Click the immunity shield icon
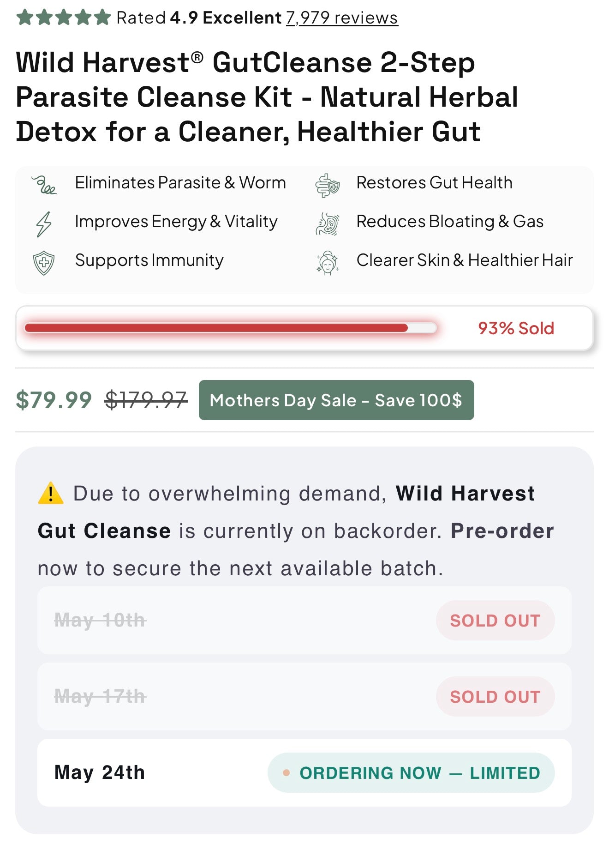The width and height of the screenshot is (609, 844). [44, 263]
